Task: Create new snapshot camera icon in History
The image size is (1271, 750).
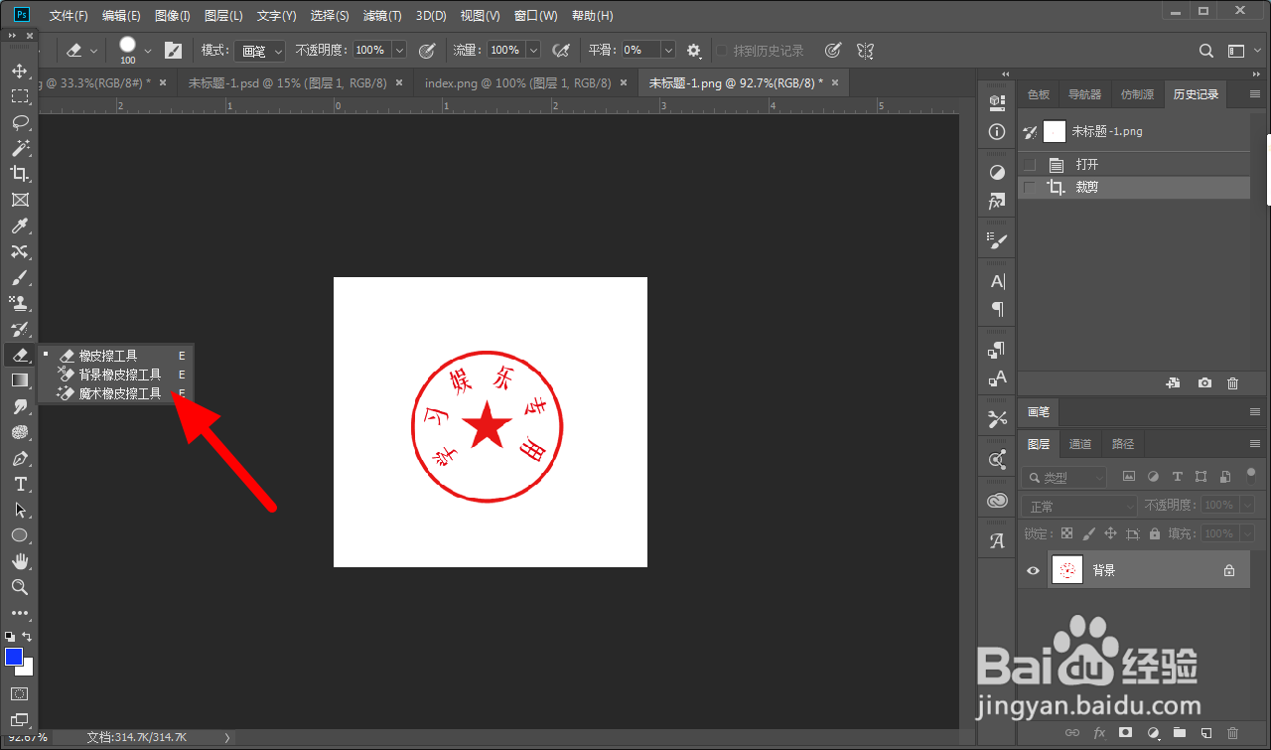Action: point(1204,383)
